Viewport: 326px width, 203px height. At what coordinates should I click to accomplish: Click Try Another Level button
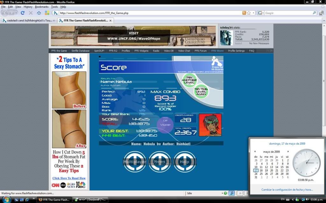tap(189, 80)
